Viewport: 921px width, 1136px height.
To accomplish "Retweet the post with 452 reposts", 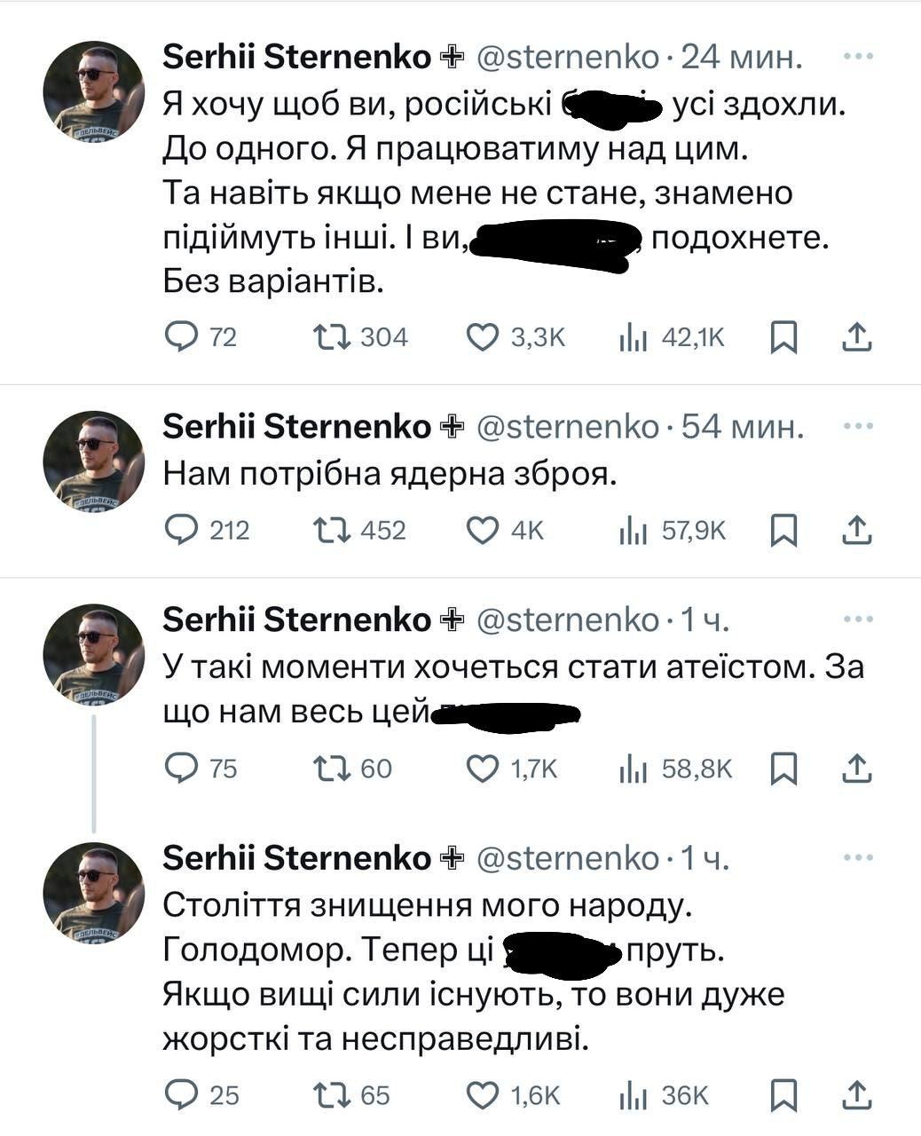I will (333, 530).
